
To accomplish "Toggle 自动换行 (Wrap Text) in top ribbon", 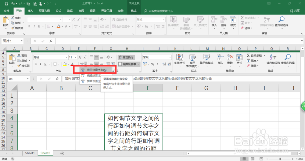I will (x=120, y=19).
